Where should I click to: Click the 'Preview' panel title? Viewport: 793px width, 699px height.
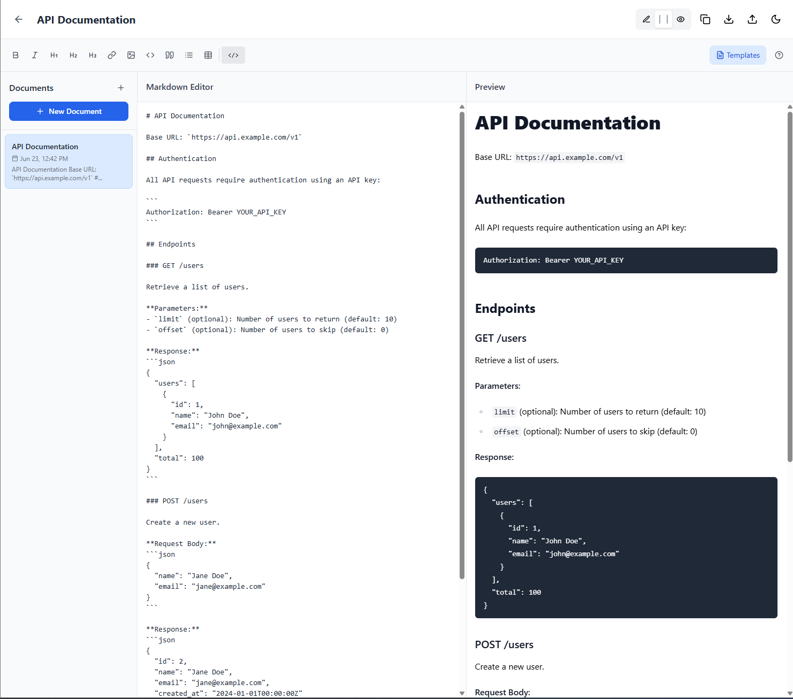490,87
